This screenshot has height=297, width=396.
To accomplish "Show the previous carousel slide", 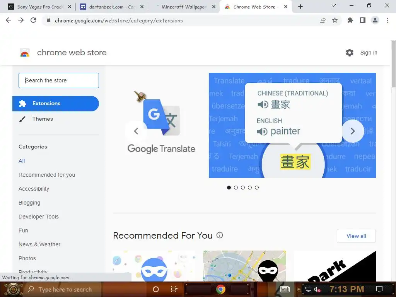I will [136, 131].
